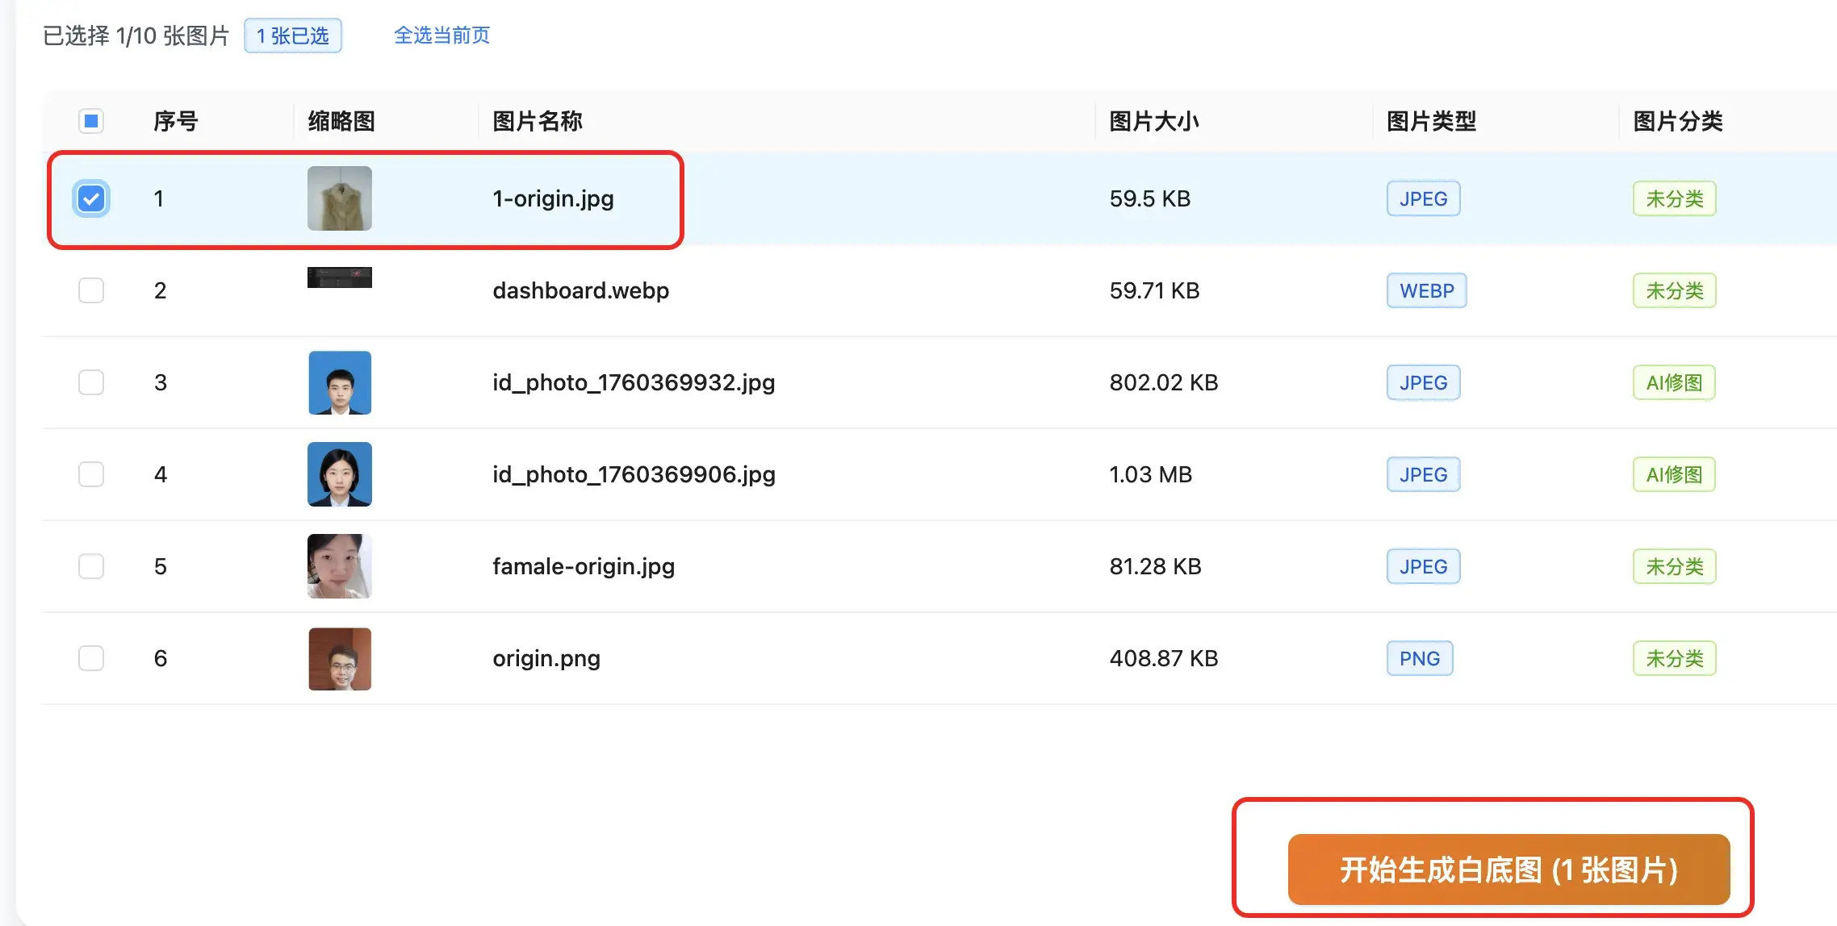Click the AI修图 tag in row 3
This screenshot has height=926, width=1837.
pos(1674,382)
